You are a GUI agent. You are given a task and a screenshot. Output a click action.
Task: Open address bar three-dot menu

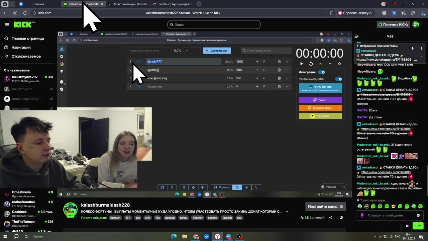tap(325, 13)
